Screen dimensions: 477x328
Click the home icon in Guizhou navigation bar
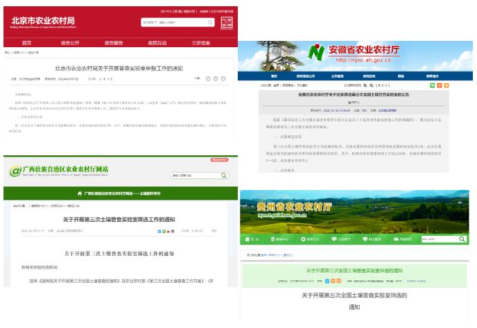[x=251, y=239]
